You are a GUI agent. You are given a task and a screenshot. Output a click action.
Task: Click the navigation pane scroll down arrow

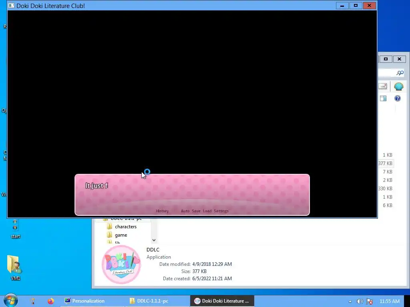point(154,240)
